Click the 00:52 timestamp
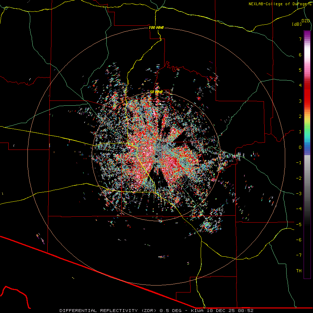Viewport: 313px width, 313px height. click(245, 311)
